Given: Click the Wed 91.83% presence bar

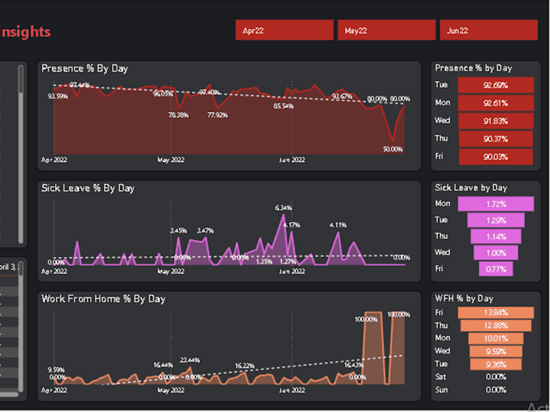Looking at the screenshot, I should coord(496,121).
